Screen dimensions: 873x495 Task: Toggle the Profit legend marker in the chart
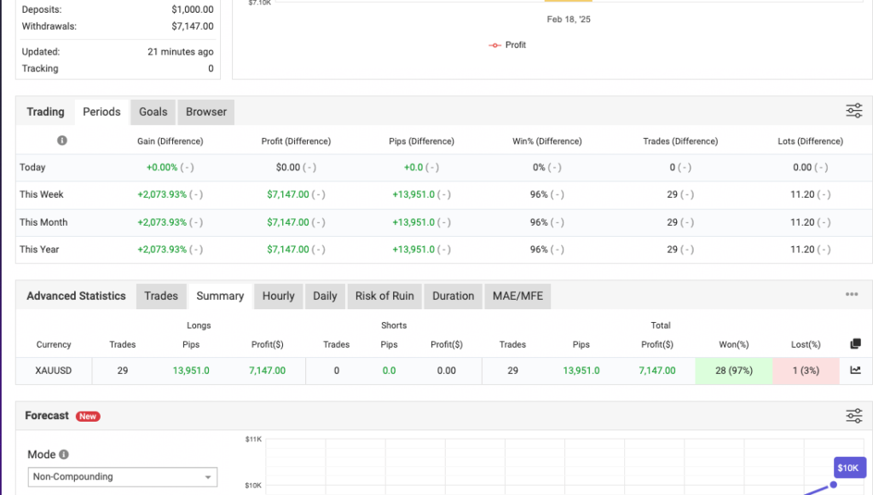[x=494, y=45]
